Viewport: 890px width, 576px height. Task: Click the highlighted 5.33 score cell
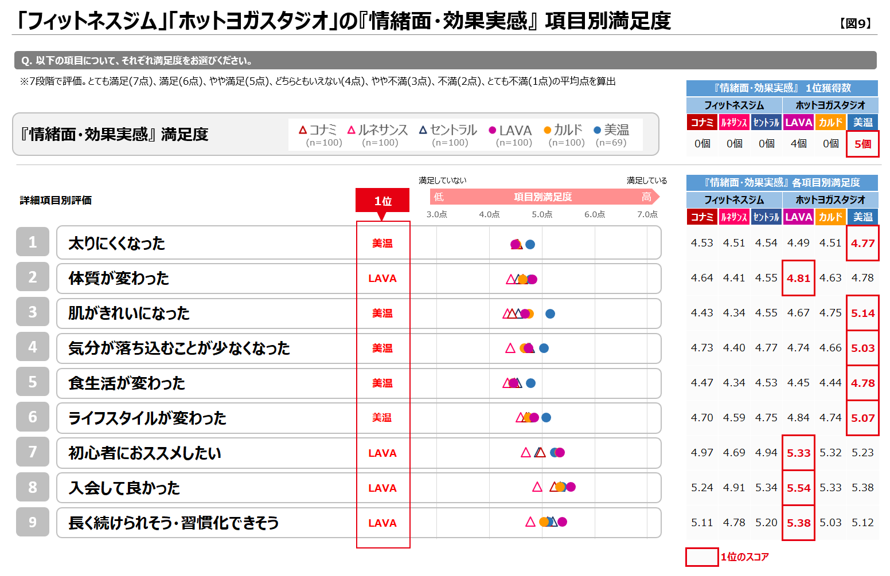coord(798,453)
